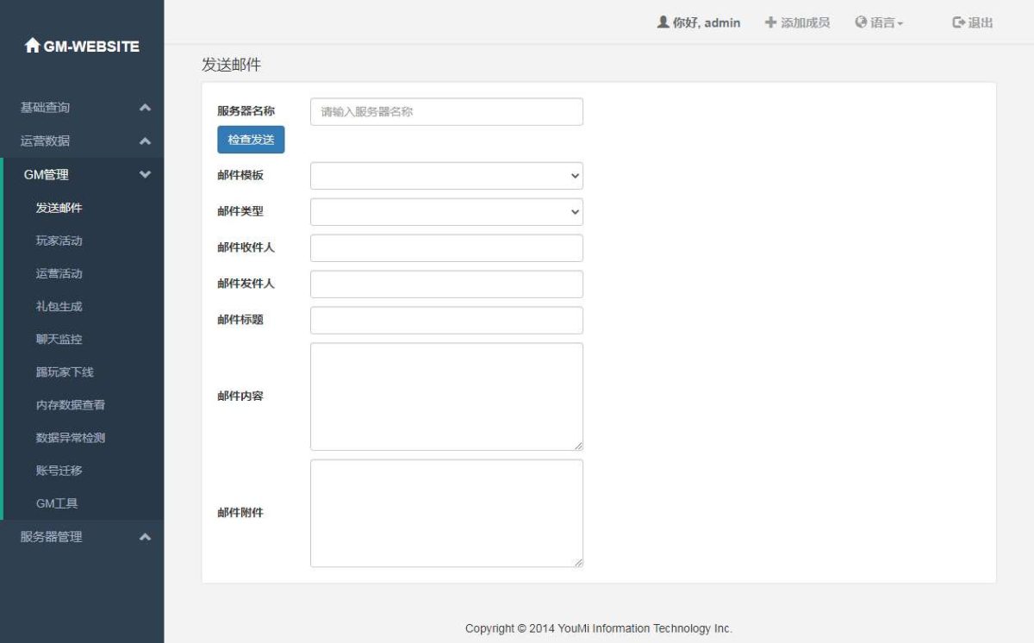
Task: Click the logout icon next to 退出
Action: [x=958, y=22]
